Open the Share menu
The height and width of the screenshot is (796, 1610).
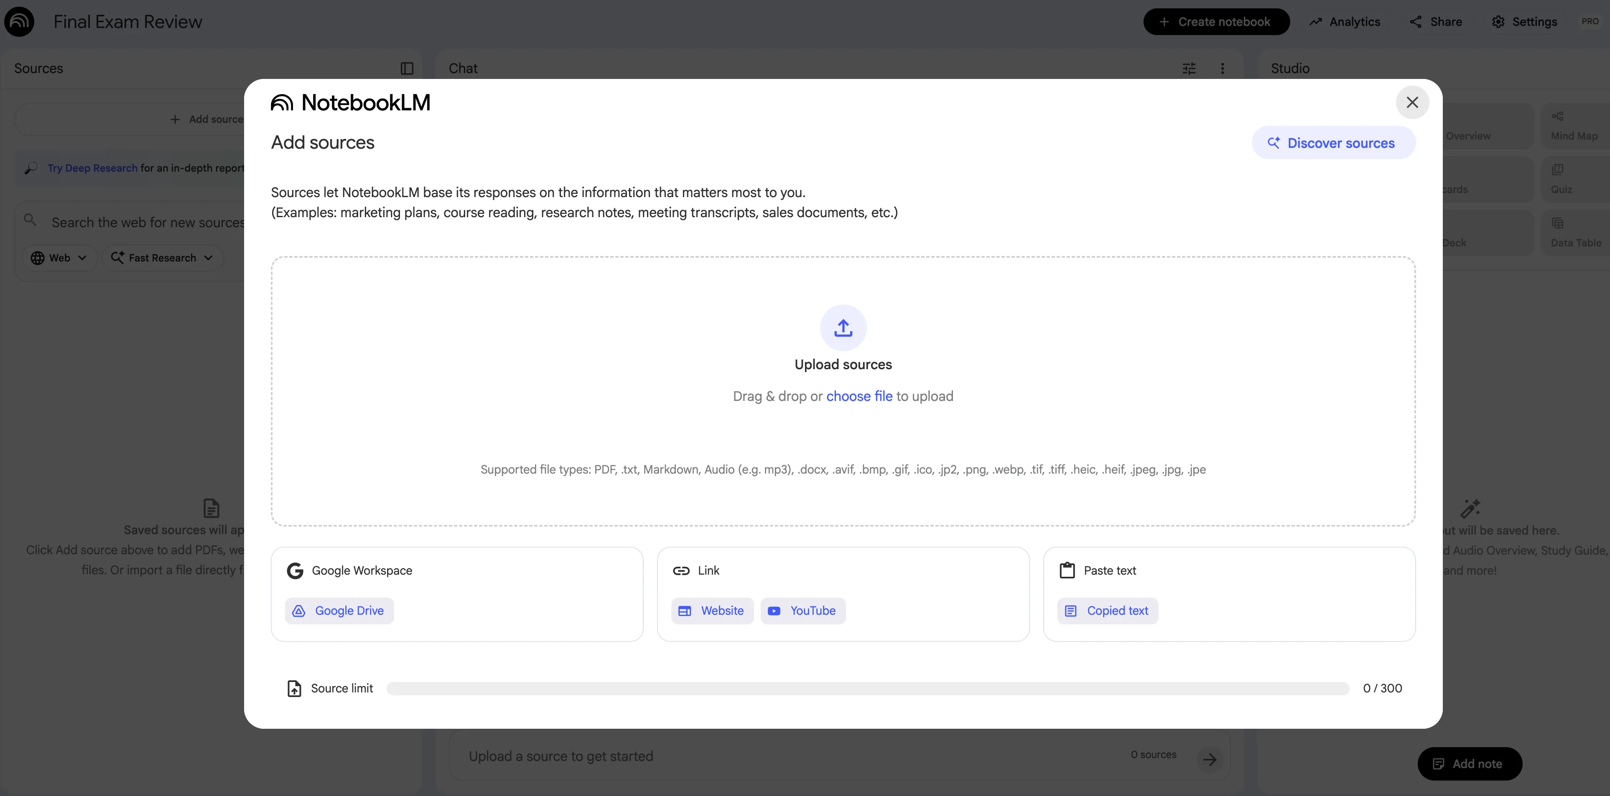(1436, 22)
